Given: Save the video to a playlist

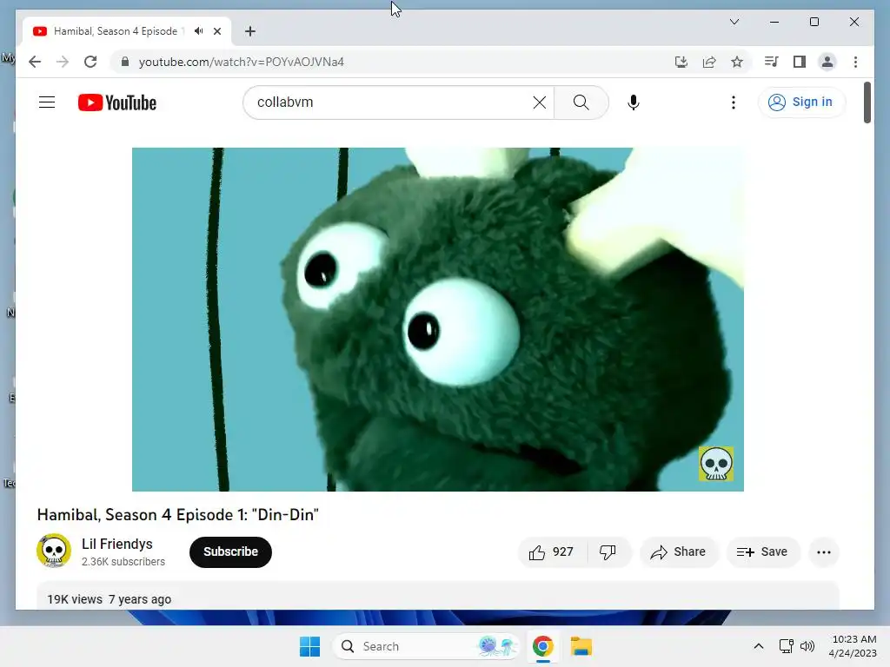Looking at the screenshot, I should click(x=762, y=551).
